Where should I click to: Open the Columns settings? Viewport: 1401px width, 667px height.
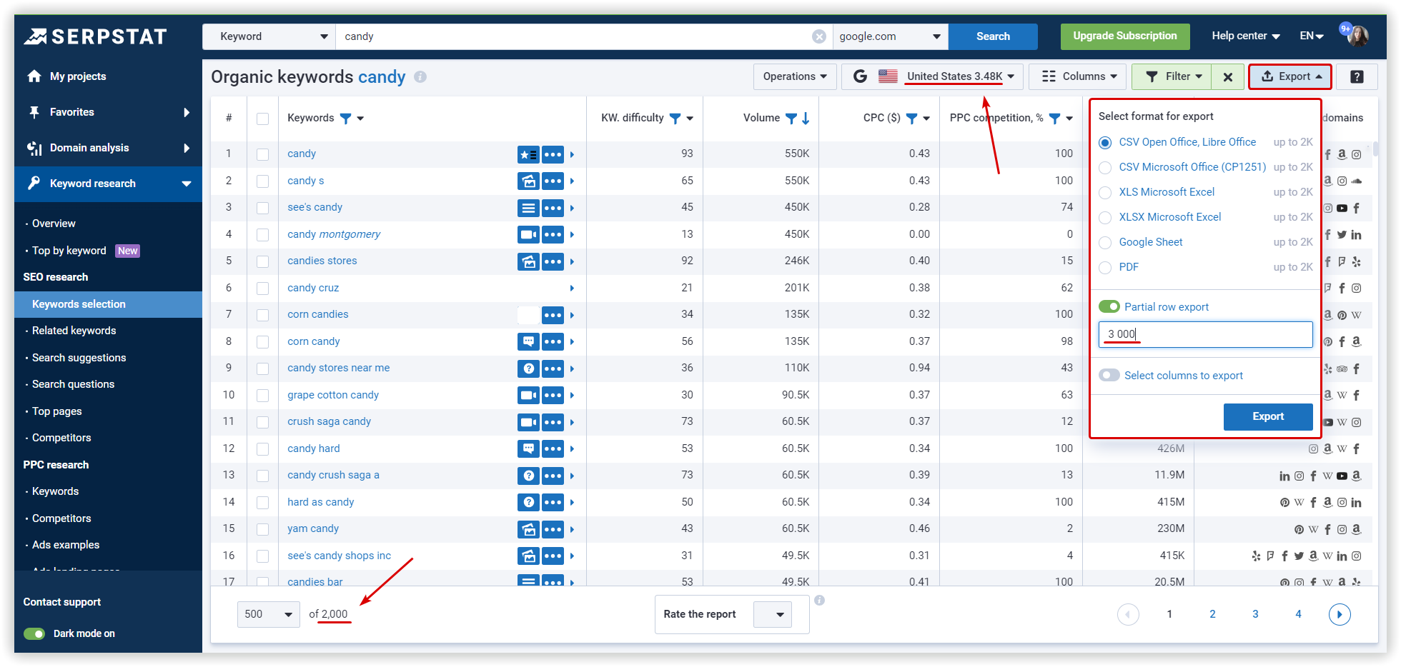[1077, 76]
